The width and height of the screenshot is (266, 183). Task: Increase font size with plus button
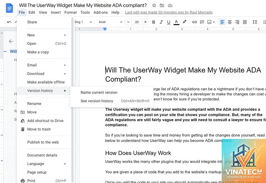point(145,22)
